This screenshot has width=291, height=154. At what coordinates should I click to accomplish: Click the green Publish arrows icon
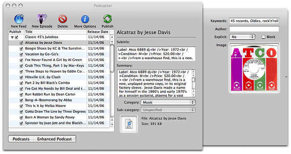click(x=107, y=19)
